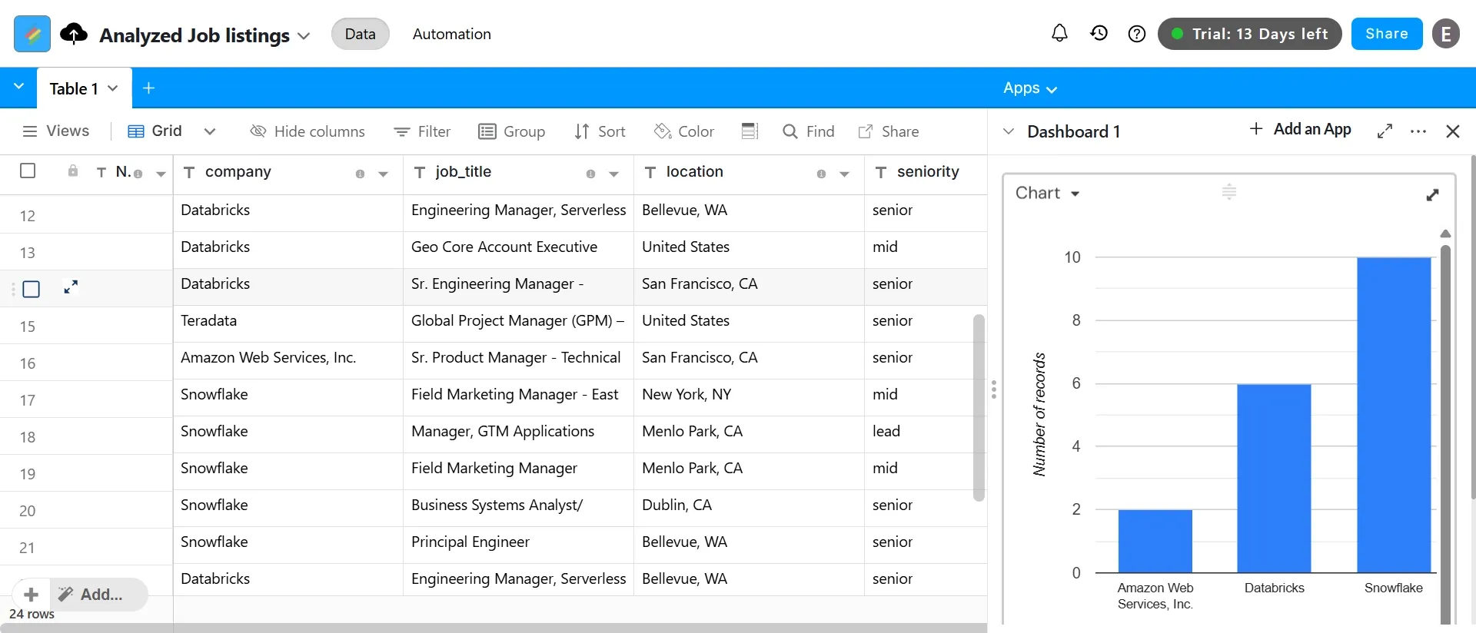Click info icon on company column
The width and height of the screenshot is (1476, 633).
click(x=360, y=174)
